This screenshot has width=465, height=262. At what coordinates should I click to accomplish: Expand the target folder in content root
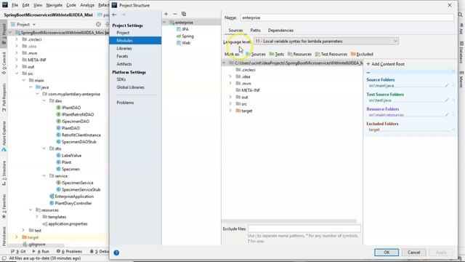point(230,111)
